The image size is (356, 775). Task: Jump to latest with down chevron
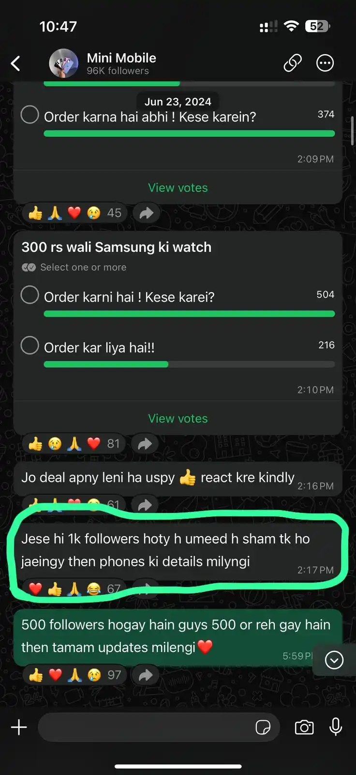coord(334,660)
